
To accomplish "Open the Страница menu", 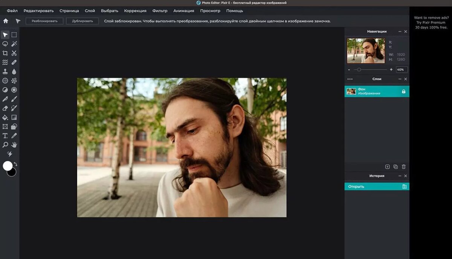I will [69, 11].
